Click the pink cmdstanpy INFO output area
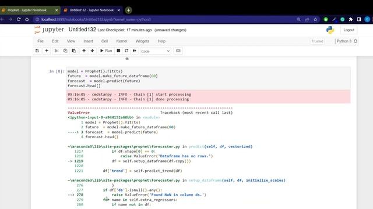 pos(208,97)
